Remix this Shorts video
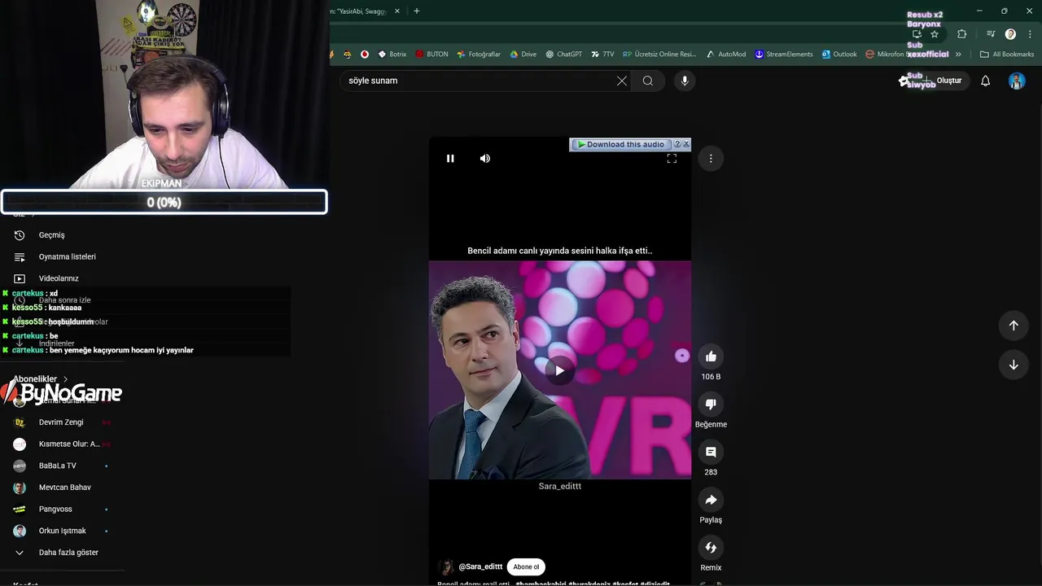This screenshot has width=1042, height=586. pos(711,548)
